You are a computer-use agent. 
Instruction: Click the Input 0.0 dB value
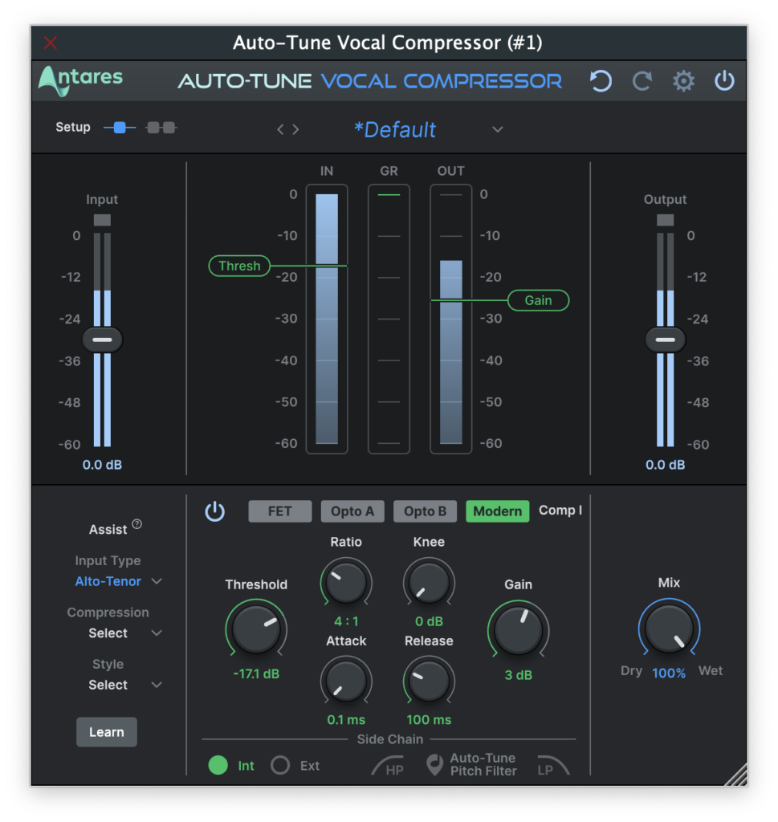tap(102, 465)
